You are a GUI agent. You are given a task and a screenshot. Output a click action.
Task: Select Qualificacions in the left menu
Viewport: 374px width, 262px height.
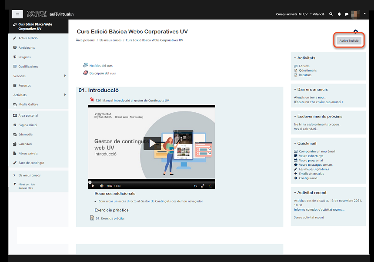tap(28, 67)
